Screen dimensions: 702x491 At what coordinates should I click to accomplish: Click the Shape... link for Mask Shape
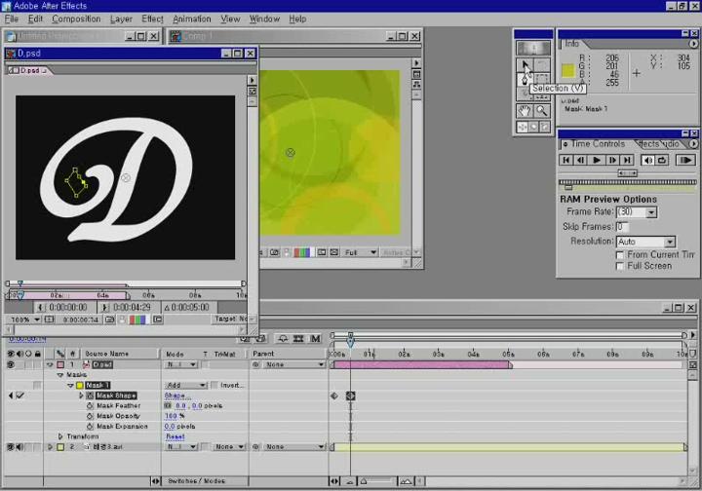click(177, 396)
